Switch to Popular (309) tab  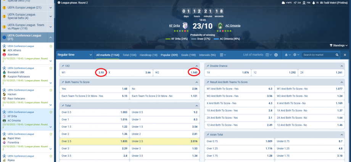point(169,55)
